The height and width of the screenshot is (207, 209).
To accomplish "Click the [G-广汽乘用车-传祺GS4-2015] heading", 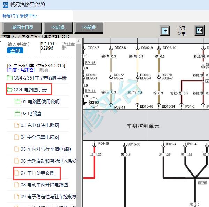I will point(36,65).
